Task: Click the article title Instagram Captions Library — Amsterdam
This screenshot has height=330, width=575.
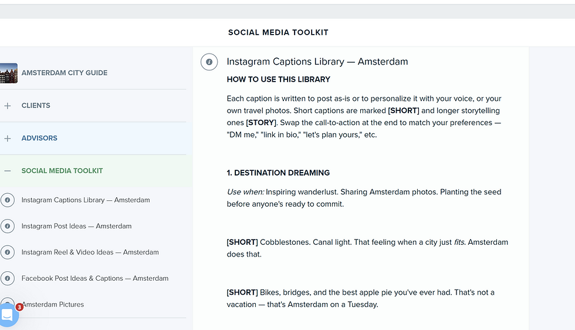Action: (317, 61)
